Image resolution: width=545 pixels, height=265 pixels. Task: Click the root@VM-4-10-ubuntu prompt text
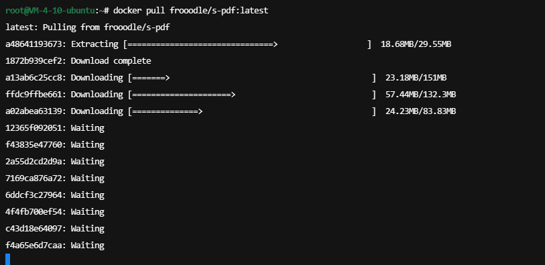tap(50, 11)
